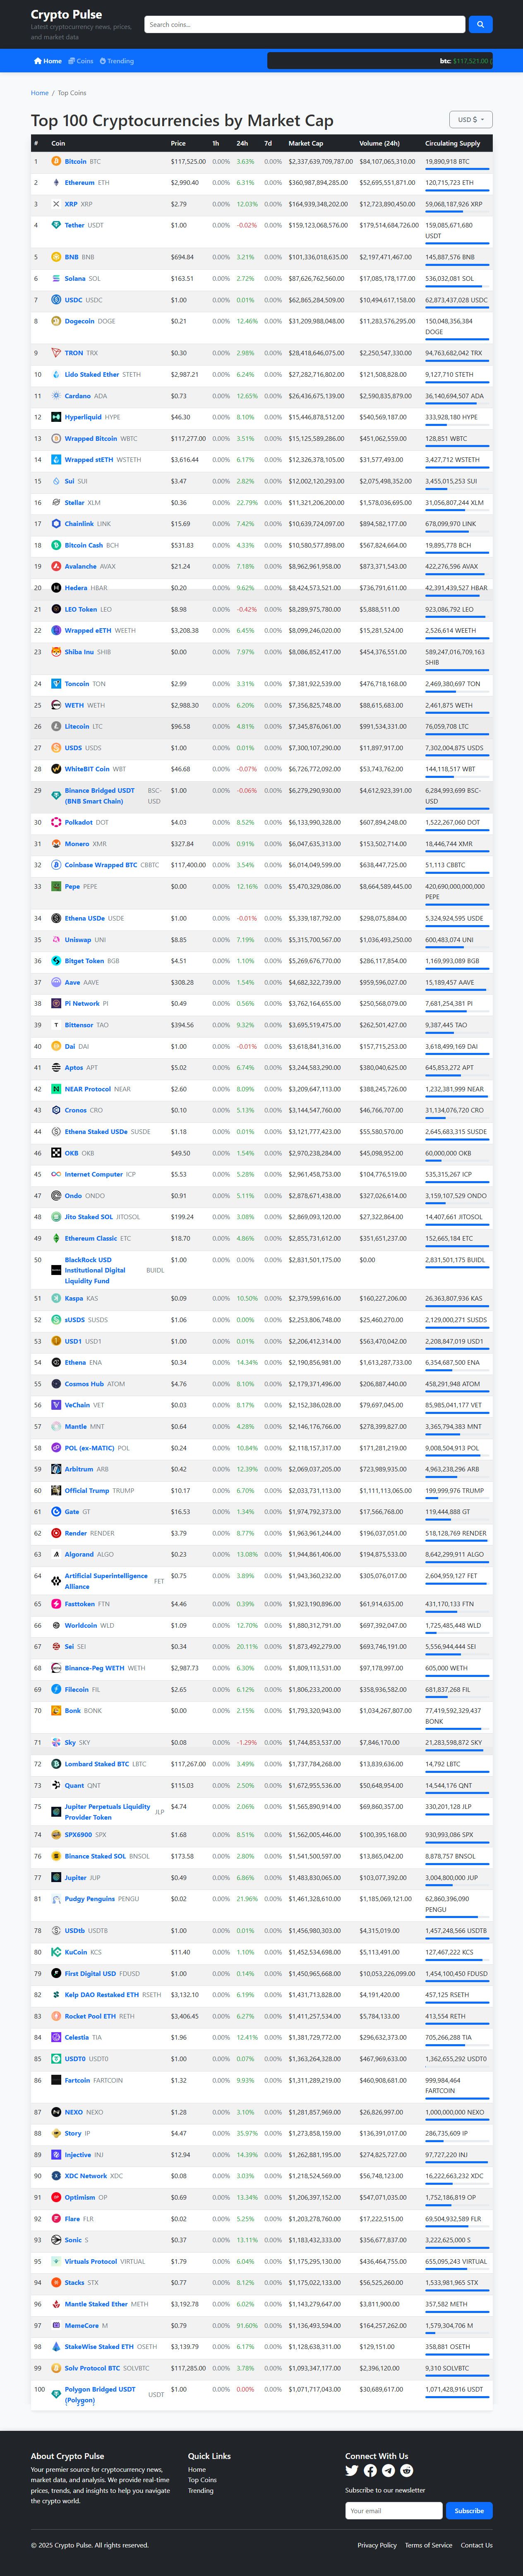Expand the USD $ currency dropdown

pyautogui.click(x=470, y=119)
